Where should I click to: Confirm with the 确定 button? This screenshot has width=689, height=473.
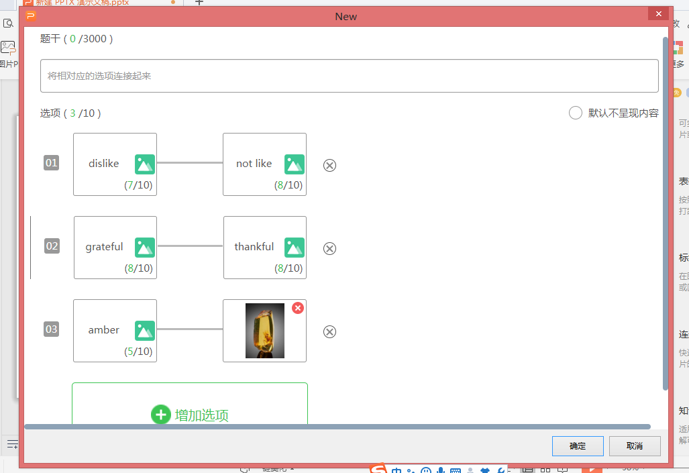click(577, 446)
